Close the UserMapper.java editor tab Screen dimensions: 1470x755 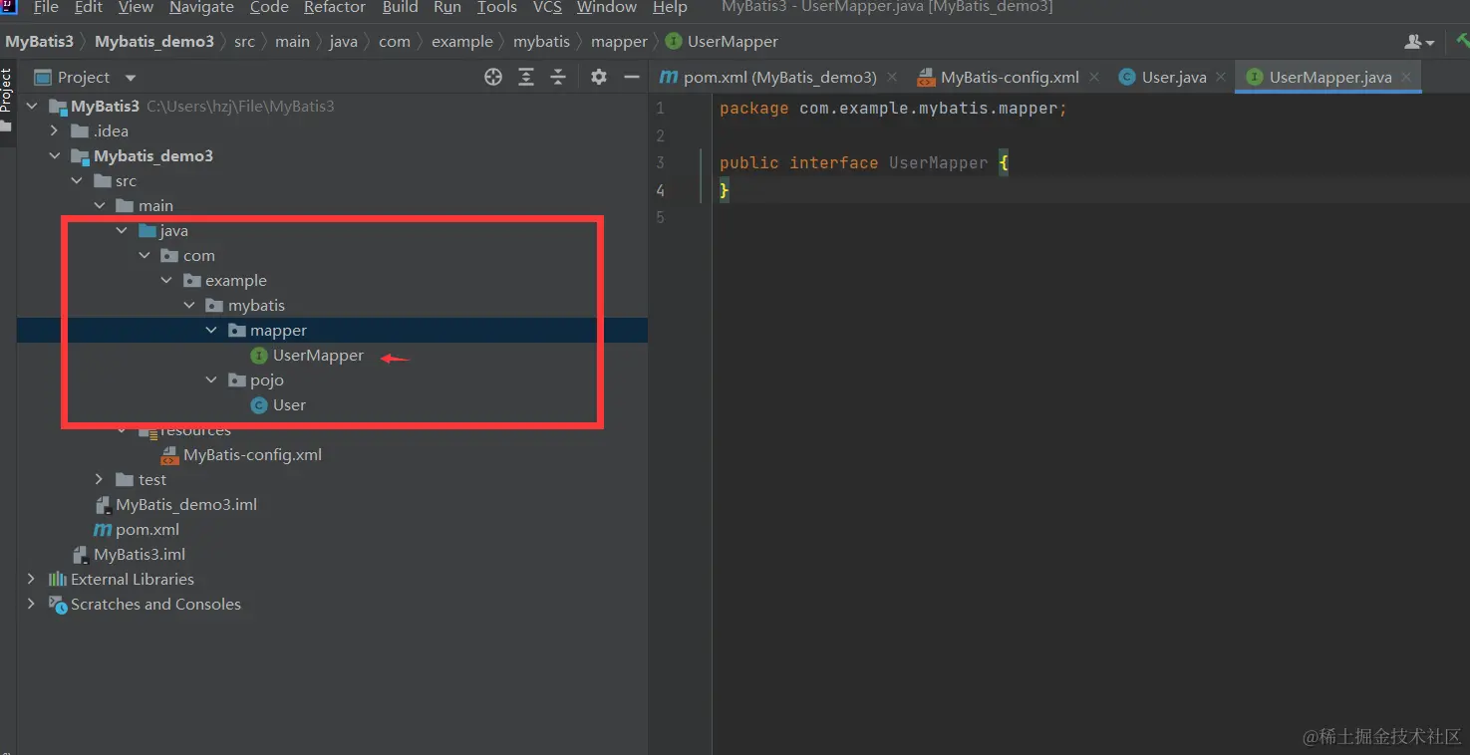pyautogui.click(x=1406, y=77)
